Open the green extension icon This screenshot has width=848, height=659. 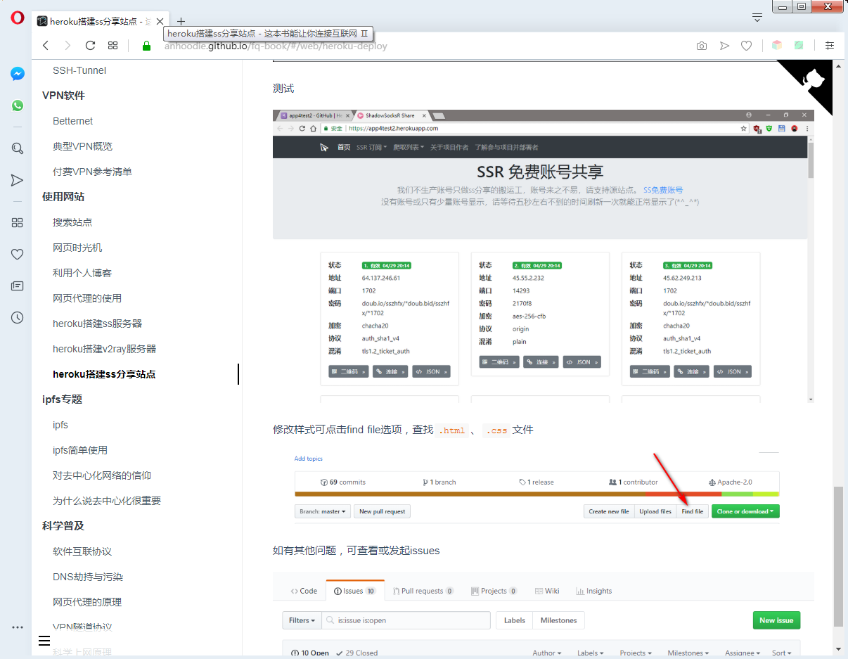click(799, 45)
